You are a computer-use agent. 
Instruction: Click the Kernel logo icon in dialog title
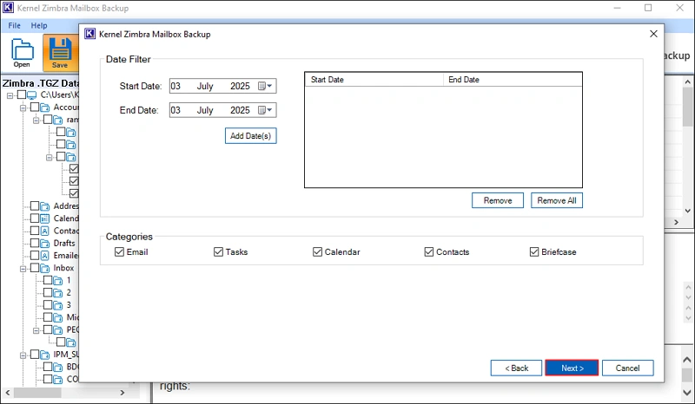(90, 34)
